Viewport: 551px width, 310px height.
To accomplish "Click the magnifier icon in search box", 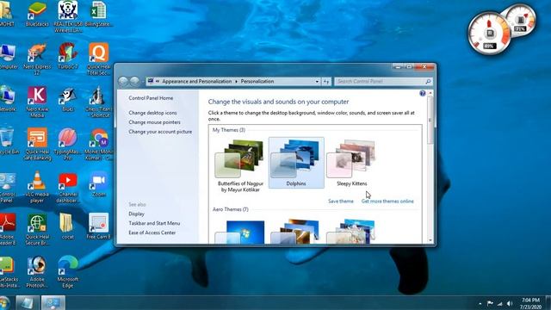I will click(428, 82).
